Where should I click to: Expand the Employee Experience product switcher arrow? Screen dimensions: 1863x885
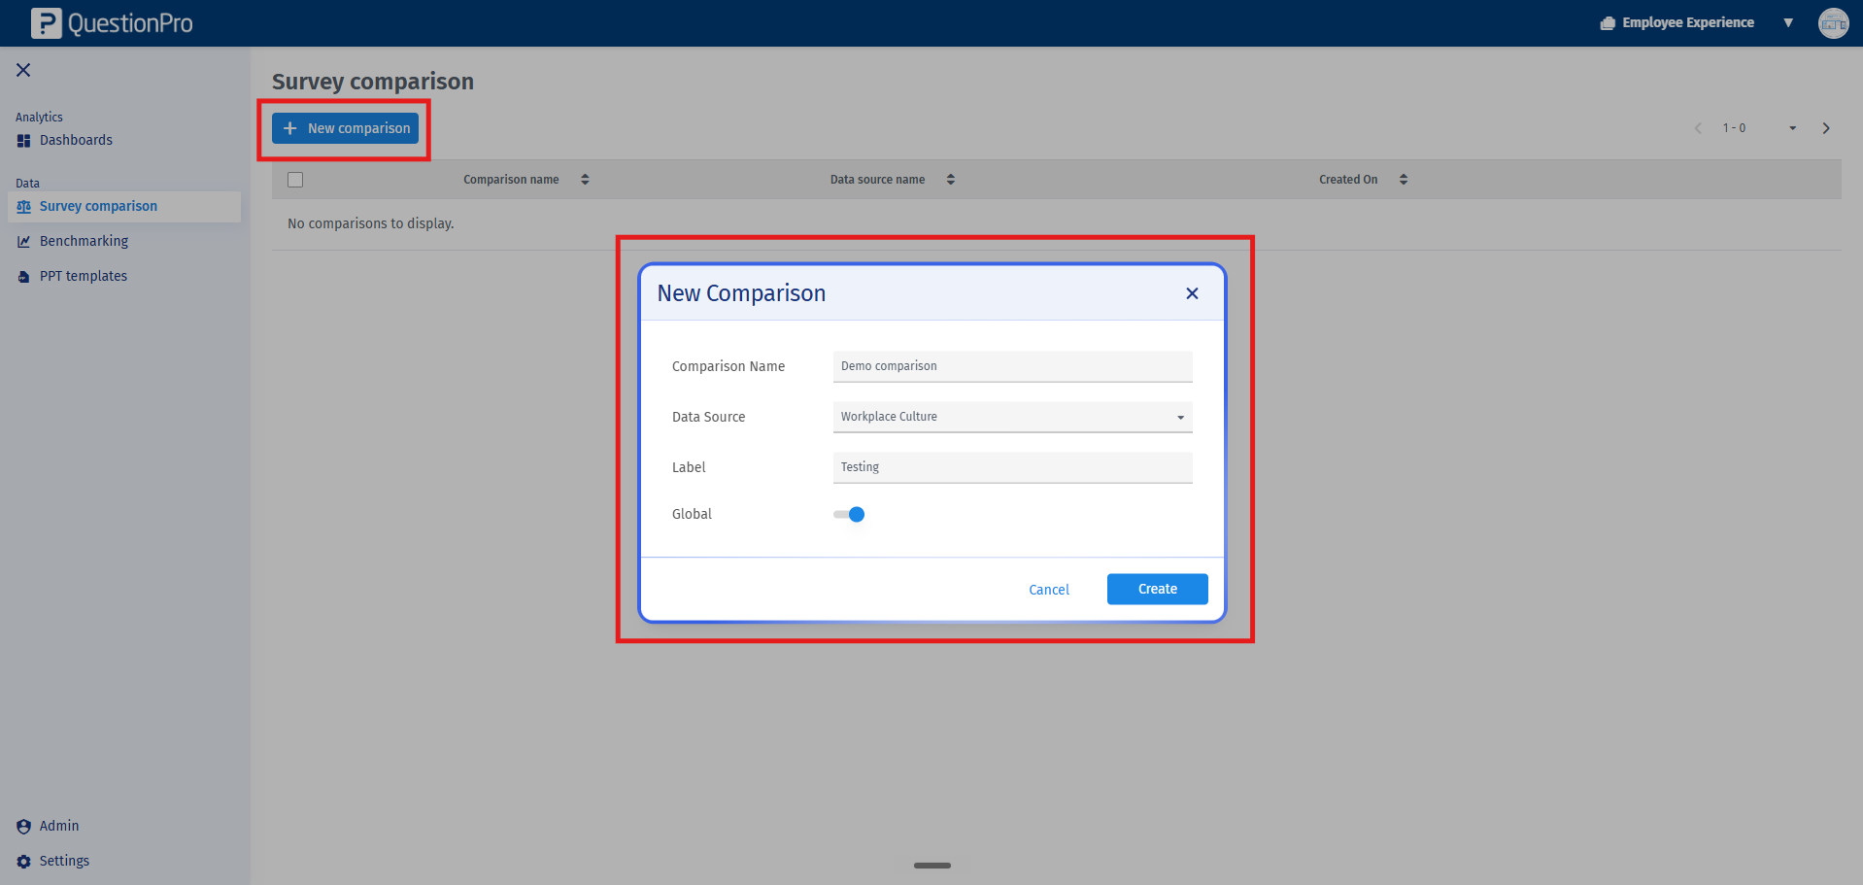[x=1788, y=23]
